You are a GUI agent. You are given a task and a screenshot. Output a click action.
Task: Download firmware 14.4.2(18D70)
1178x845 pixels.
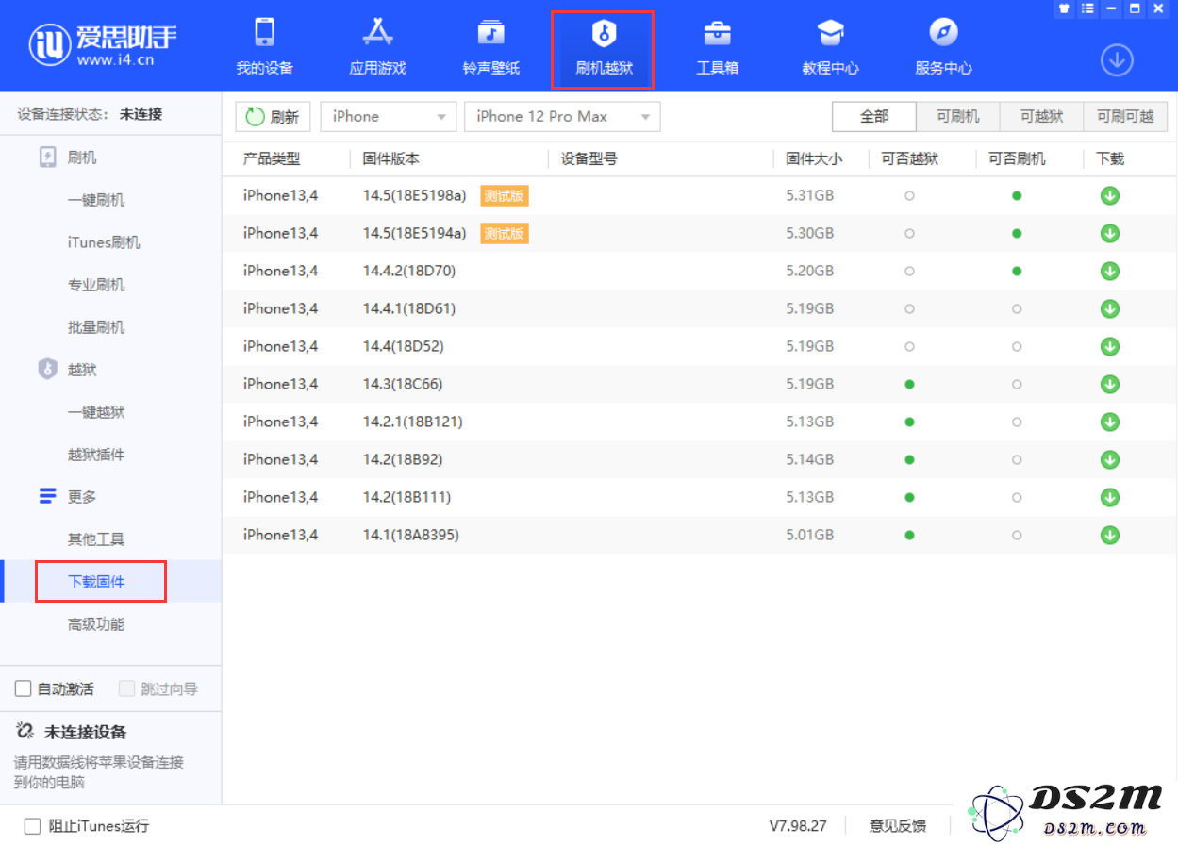pyautogui.click(x=1110, y=272)
